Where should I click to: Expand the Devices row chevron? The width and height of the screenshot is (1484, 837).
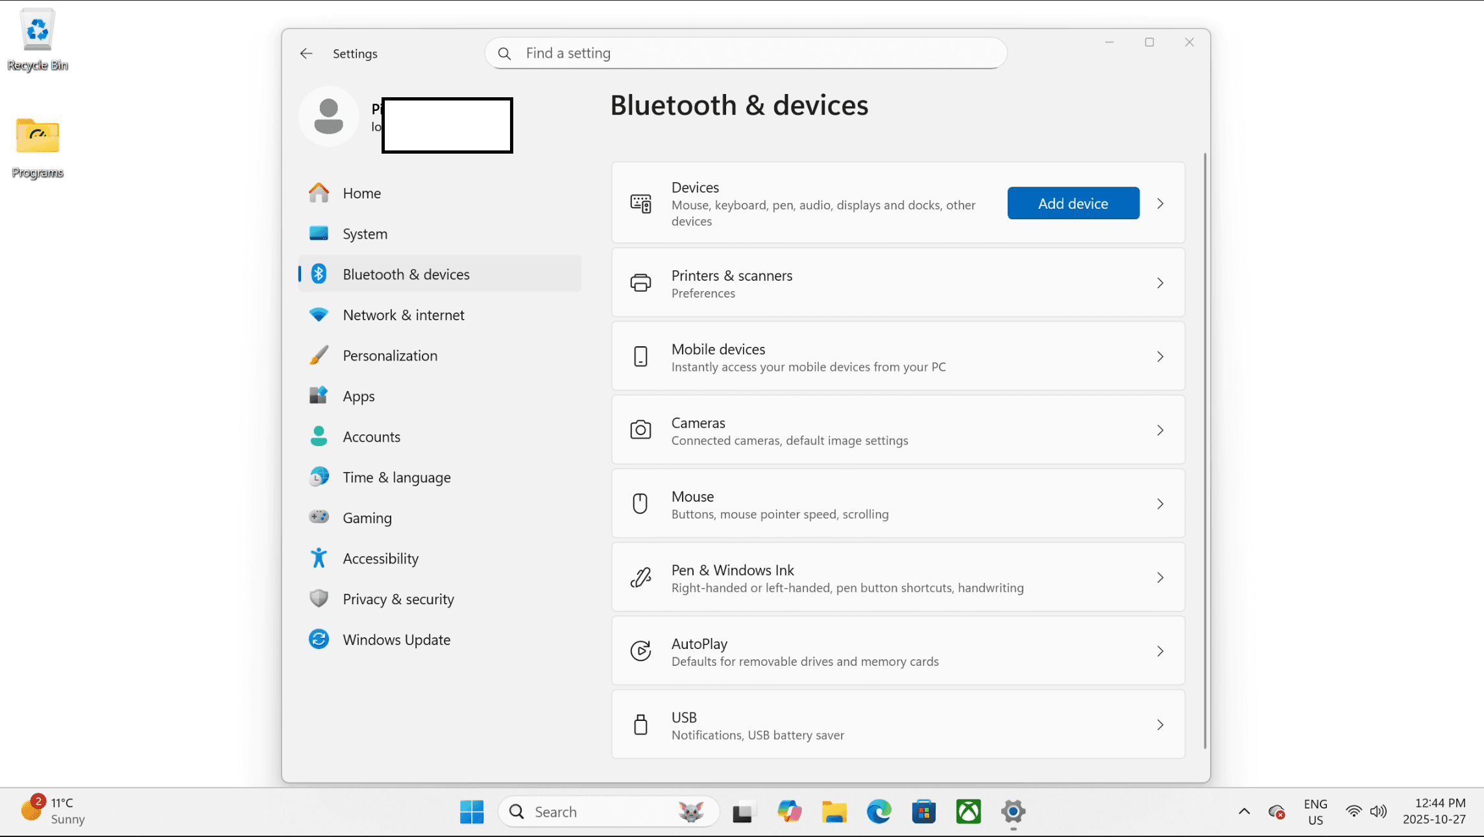coord(1160,204)
